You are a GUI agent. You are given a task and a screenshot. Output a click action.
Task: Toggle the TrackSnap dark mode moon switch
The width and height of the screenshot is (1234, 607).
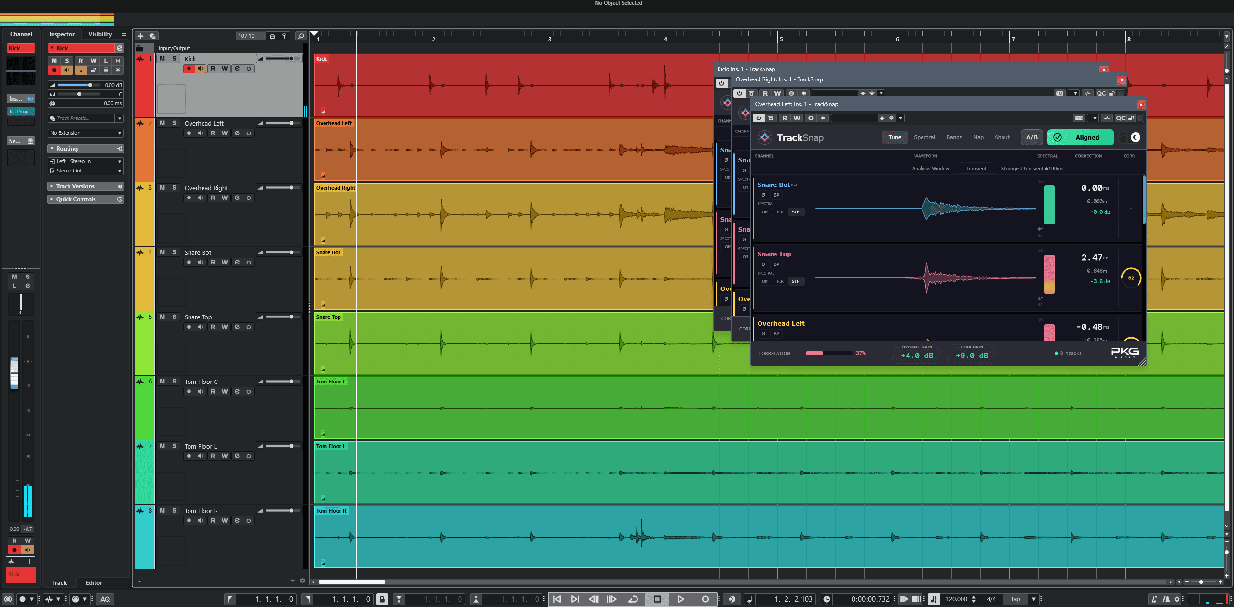point(1131,137)
